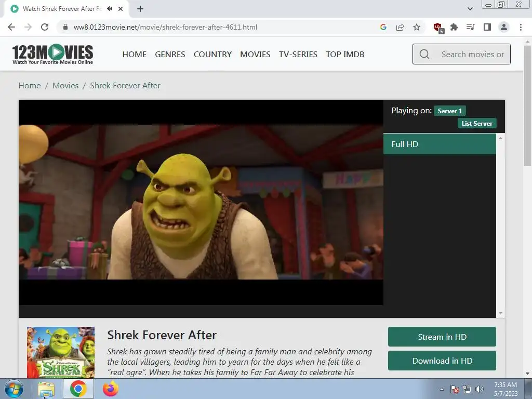The height and width of the screenshot is (399, 532).
Task: Open the TOP IMDB menu item
Action: pyautogui.click(x=345, y=54)
